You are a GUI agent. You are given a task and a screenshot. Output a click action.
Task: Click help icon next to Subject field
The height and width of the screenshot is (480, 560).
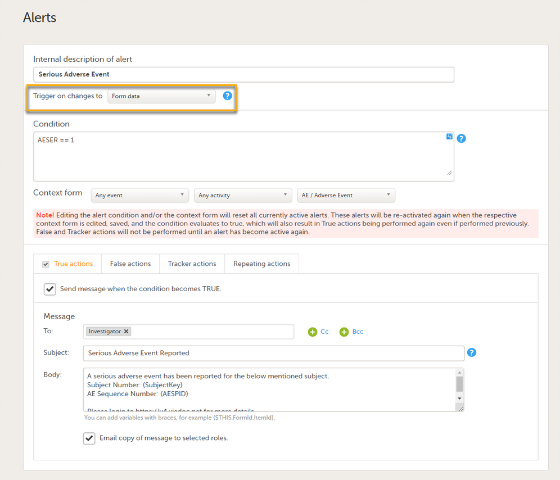point(472,352)
